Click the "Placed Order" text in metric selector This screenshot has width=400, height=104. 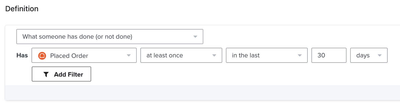[x=69, y=56]
